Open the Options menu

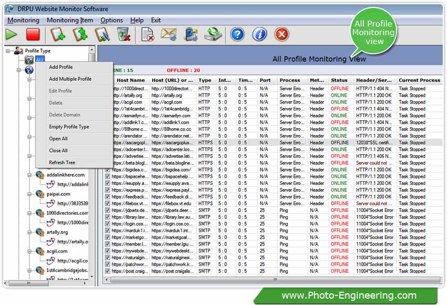click(112, 20)
